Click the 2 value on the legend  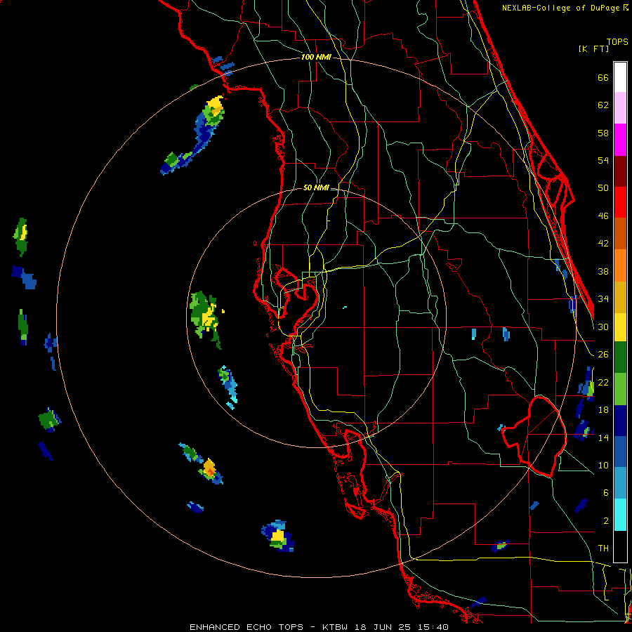pyautogui.click(x=606, y=521)
